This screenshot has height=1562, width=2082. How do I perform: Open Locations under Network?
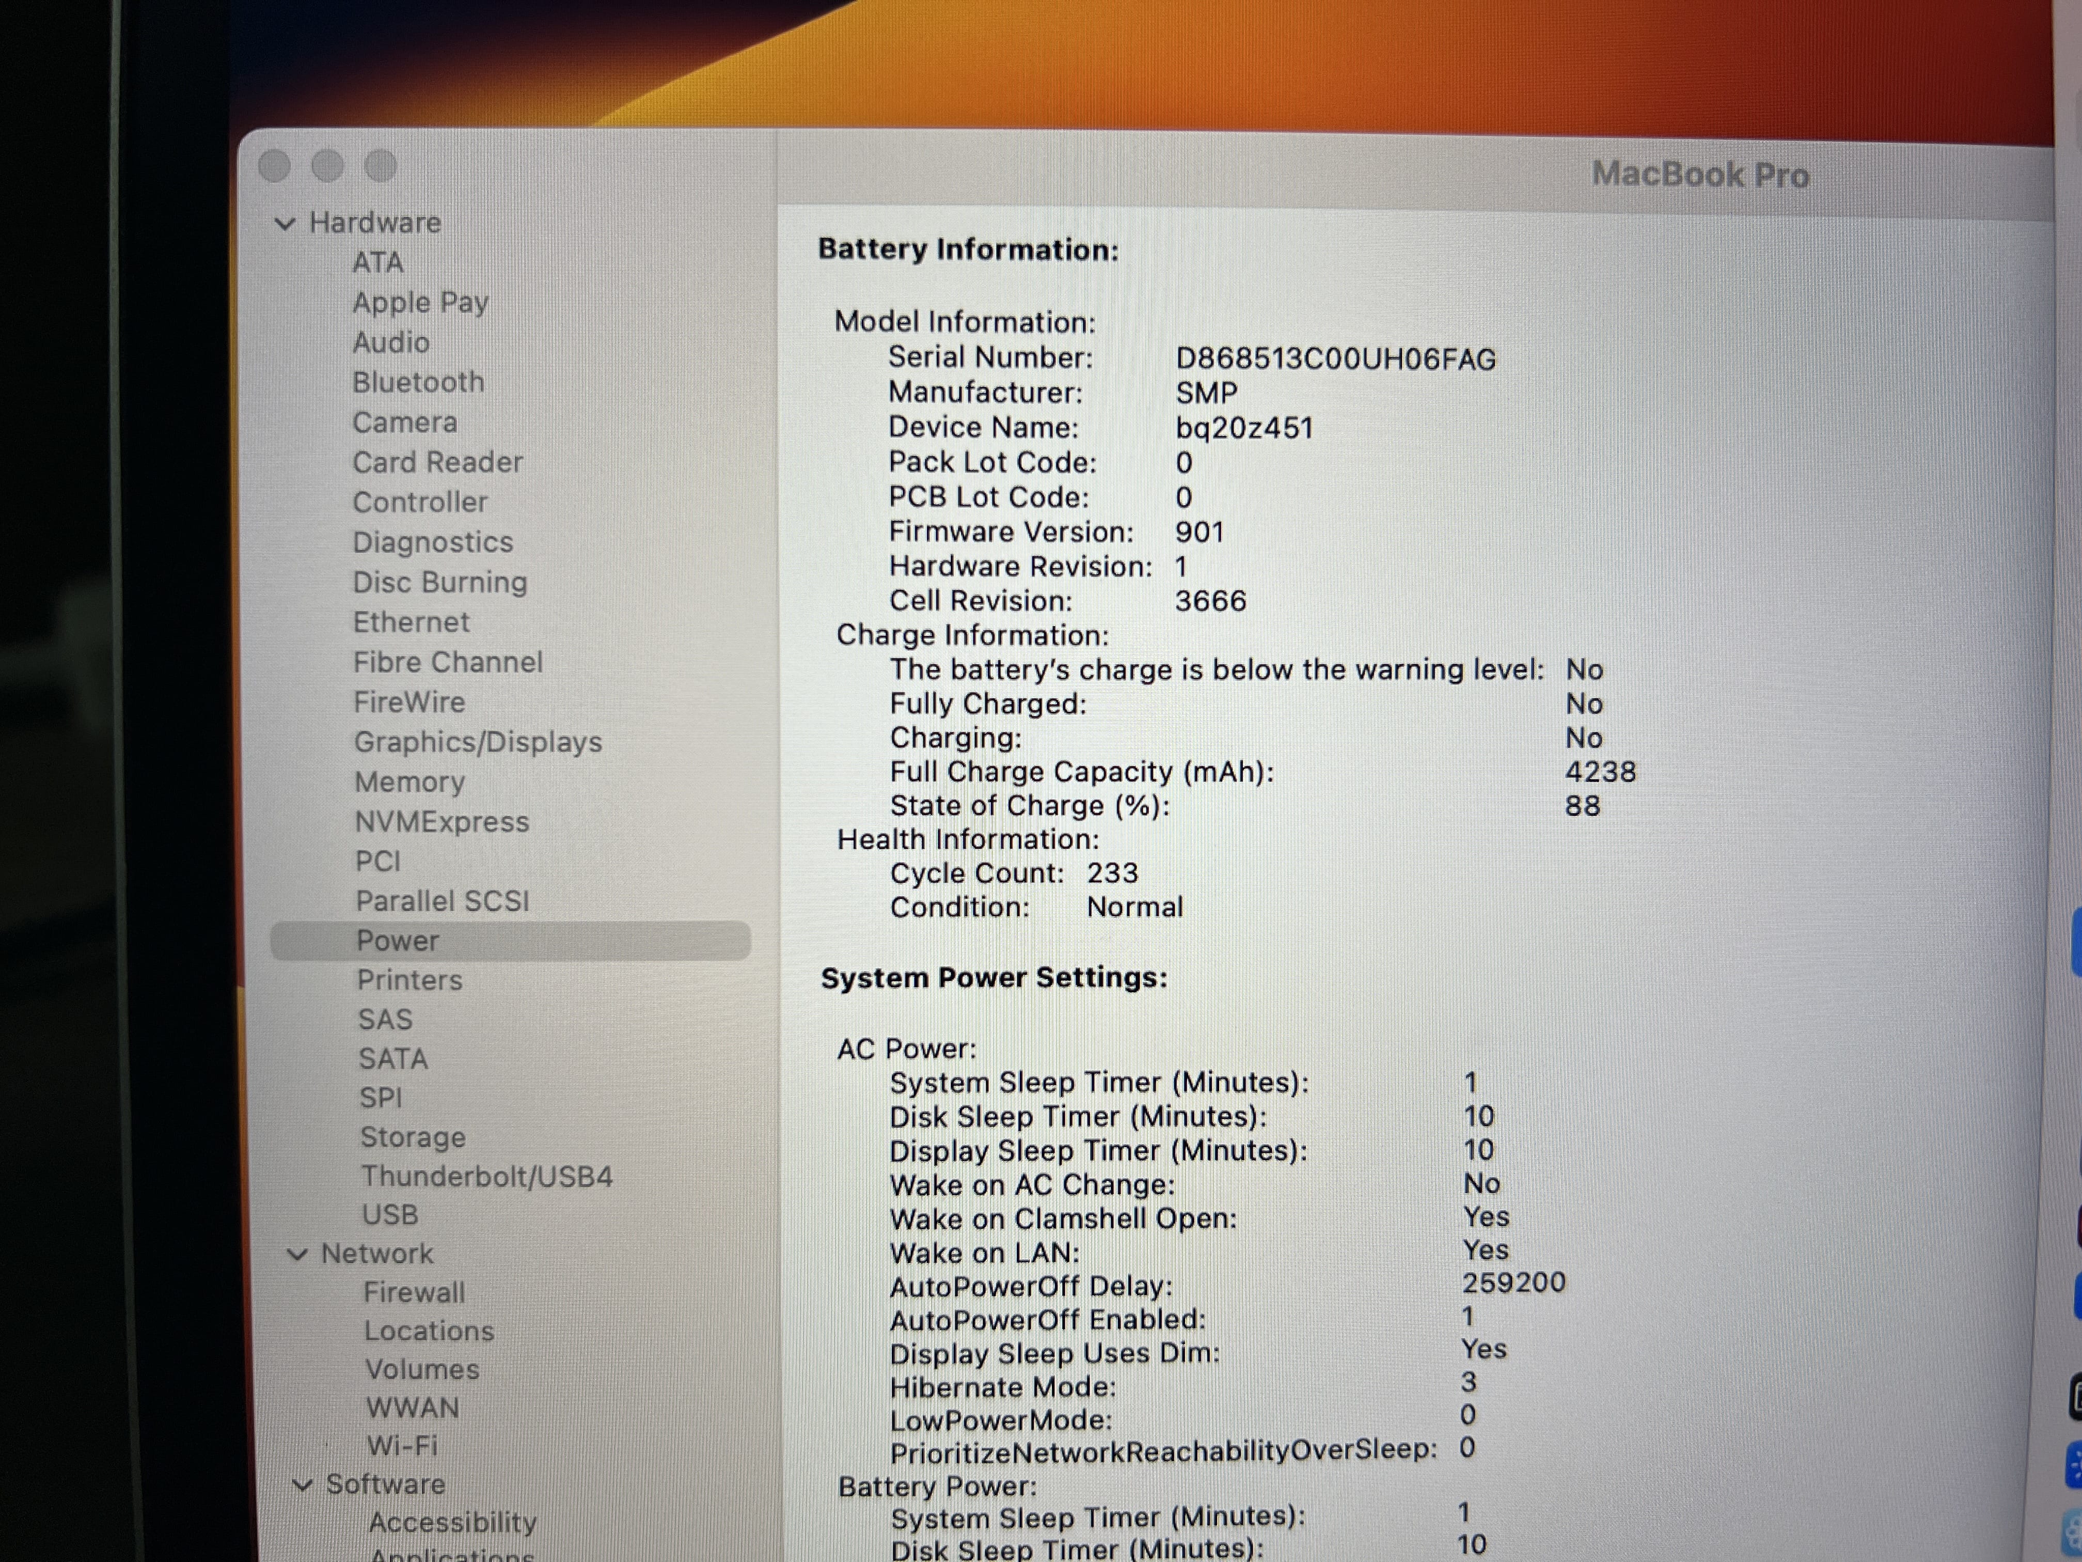point(429,1331)
